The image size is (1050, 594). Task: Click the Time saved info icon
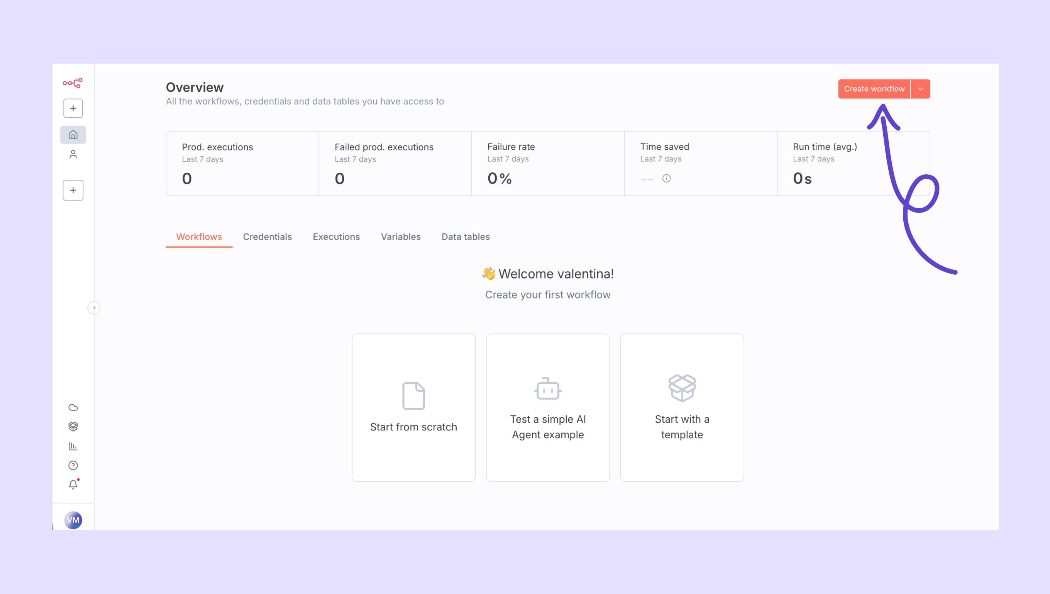point(666,178)
